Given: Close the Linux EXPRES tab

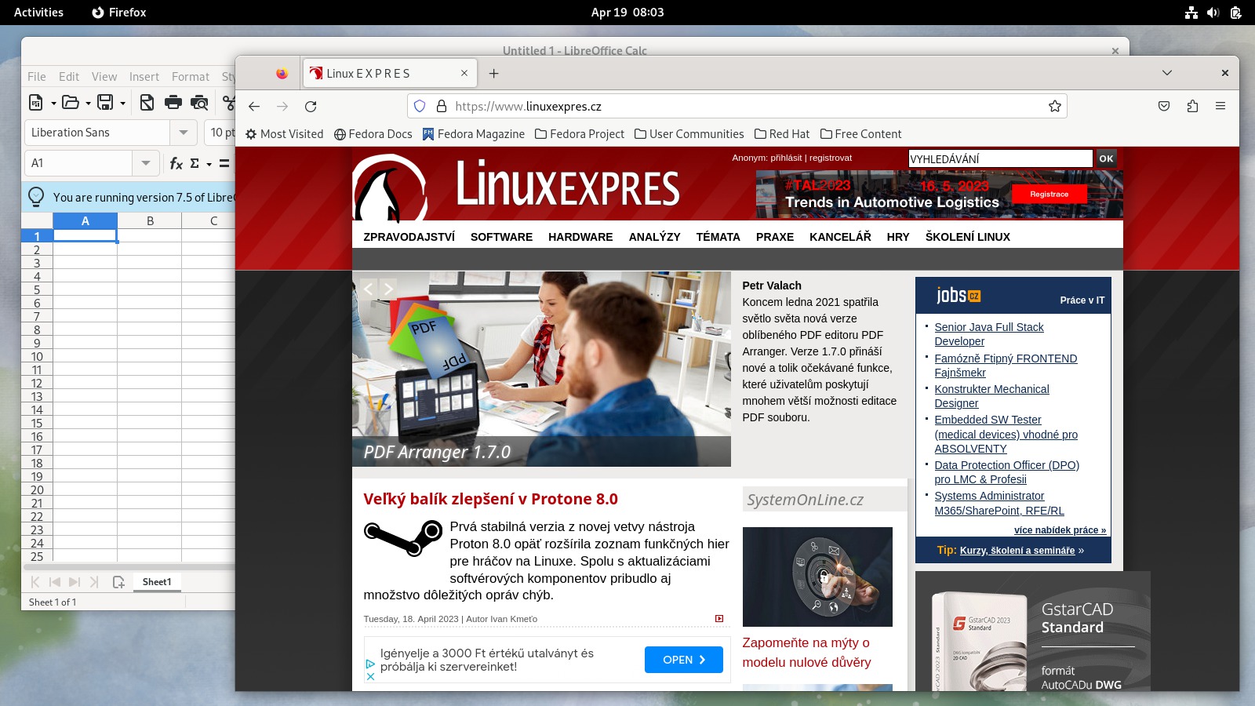Looking at the screenshot, I should pyautogui.click(x=464, y=73).
